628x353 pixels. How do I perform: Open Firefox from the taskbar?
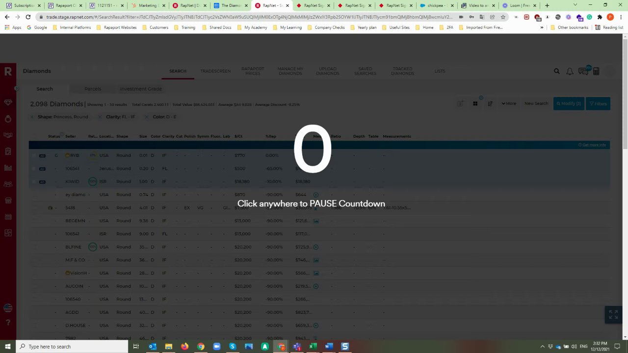click(184, 347)
